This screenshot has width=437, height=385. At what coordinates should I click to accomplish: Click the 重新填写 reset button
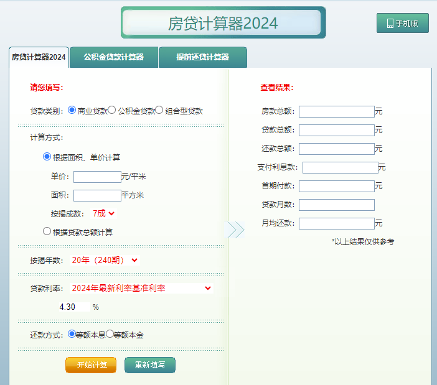click(150, 365)
